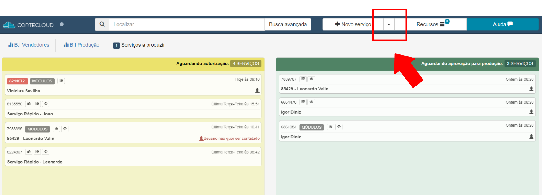
Task: Open the Serviços a produzir tab
Action: click(139, 45)
